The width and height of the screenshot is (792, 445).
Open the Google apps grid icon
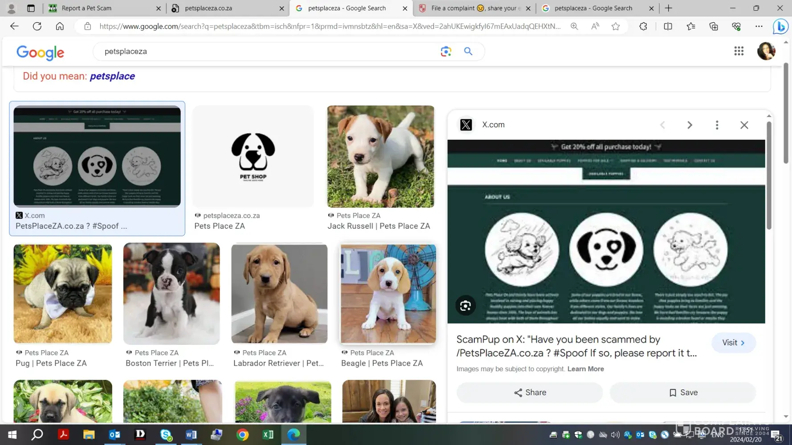(739, 51)
